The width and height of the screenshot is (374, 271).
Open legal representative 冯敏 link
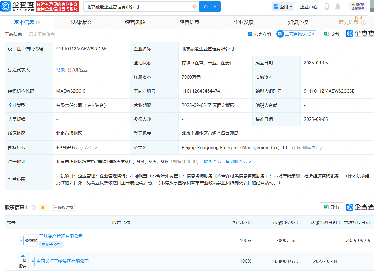pyautogui.click(x=60, y=70)
